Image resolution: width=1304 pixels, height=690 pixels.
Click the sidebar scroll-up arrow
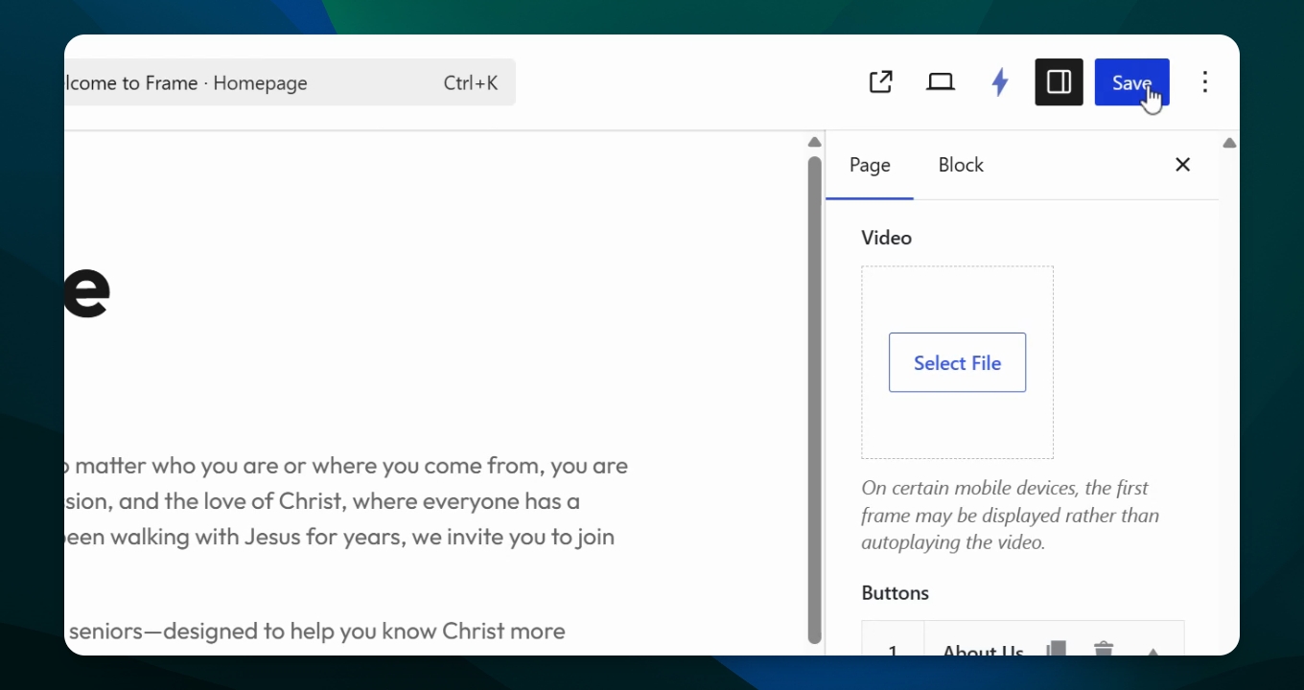point(1229,143)
